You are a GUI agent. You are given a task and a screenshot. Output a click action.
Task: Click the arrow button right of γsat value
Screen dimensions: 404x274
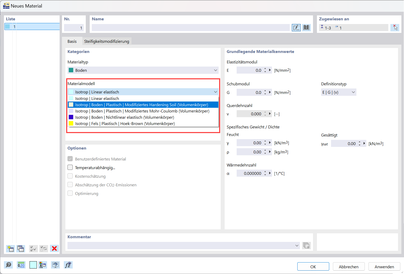(x=364, y=144)
